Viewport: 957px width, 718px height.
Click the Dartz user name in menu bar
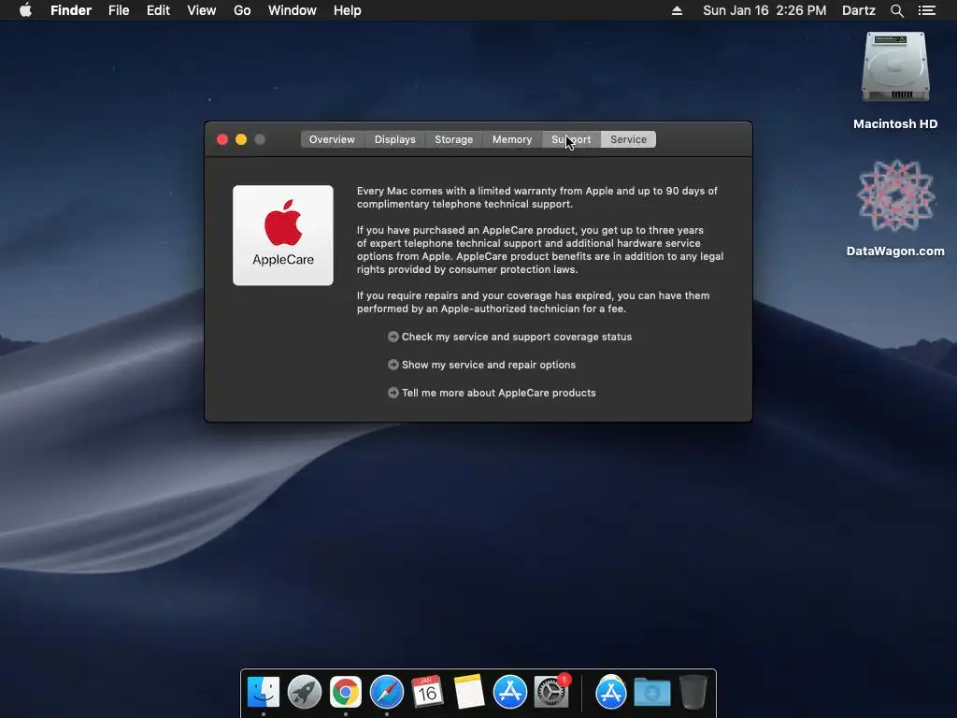pyautogui.click(x=858, y=10)
